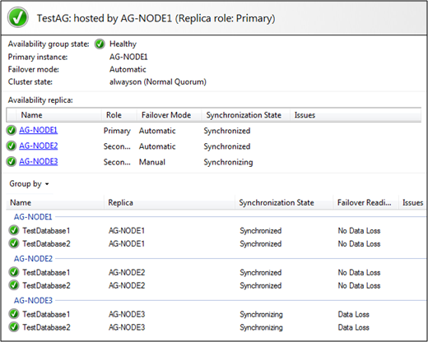Click the large green TestAG health checkmark icon
This screenshot has height=342, width=428.
(x=18, y=17)
